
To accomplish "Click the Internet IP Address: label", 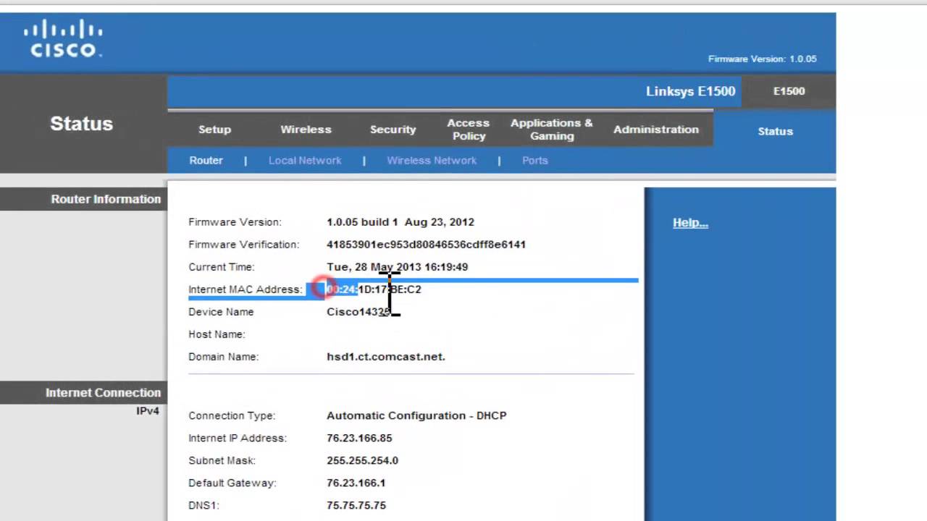I will pyautogui.click(x=238, y=438).
